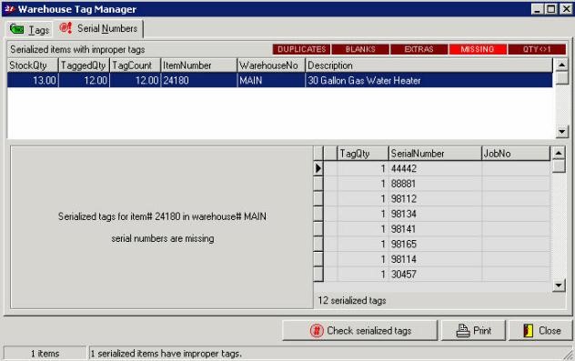Click the JobNo cell for serial 44442
Viewport: 575px width, 361px height.
516,168
